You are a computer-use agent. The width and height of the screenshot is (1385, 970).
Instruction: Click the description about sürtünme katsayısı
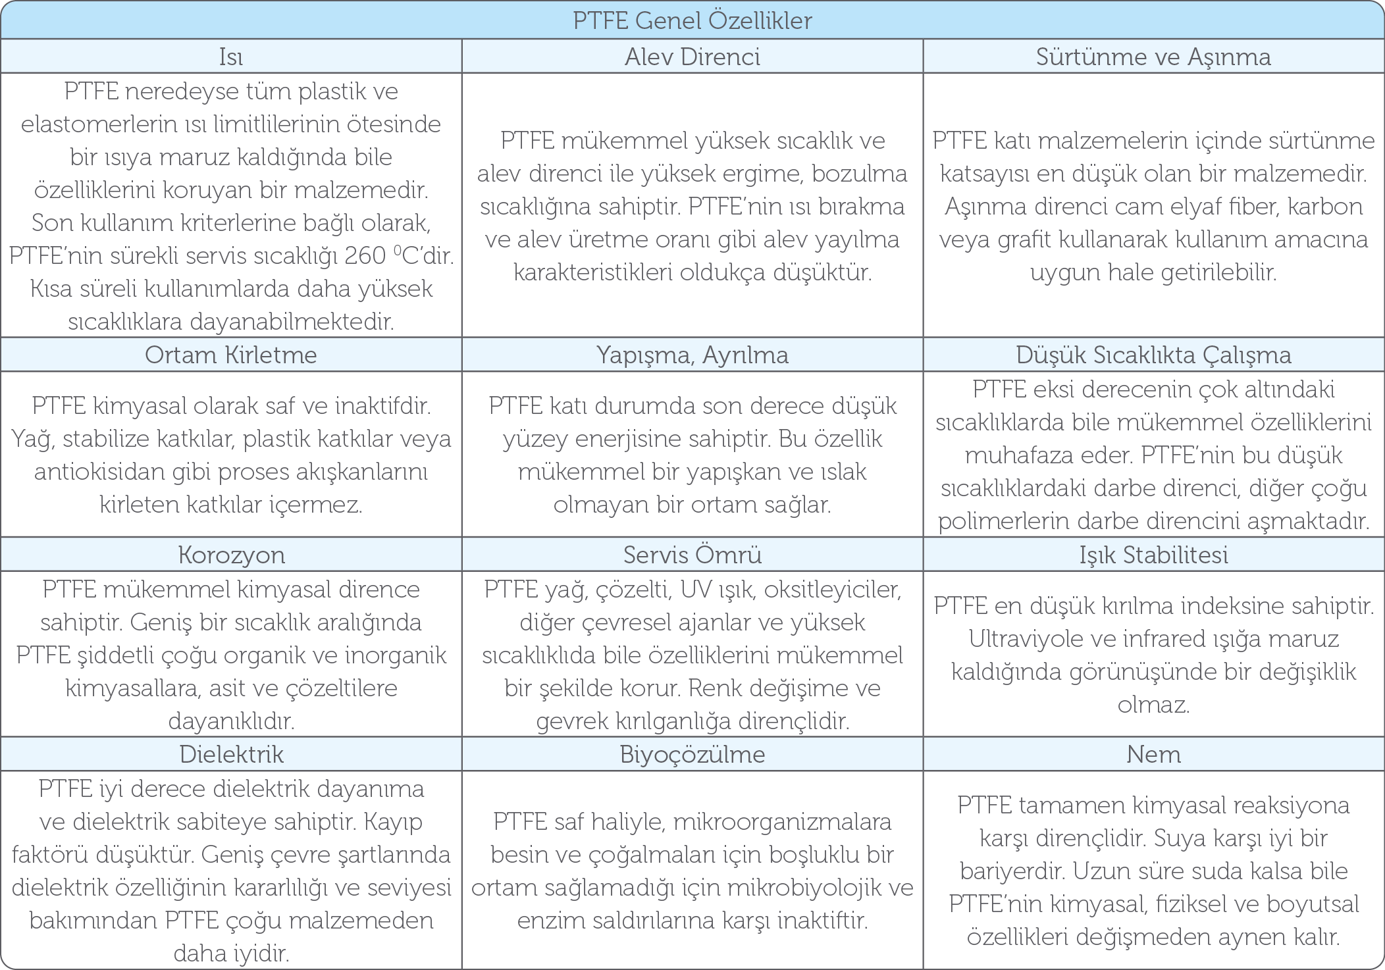tap(1153, 158)
